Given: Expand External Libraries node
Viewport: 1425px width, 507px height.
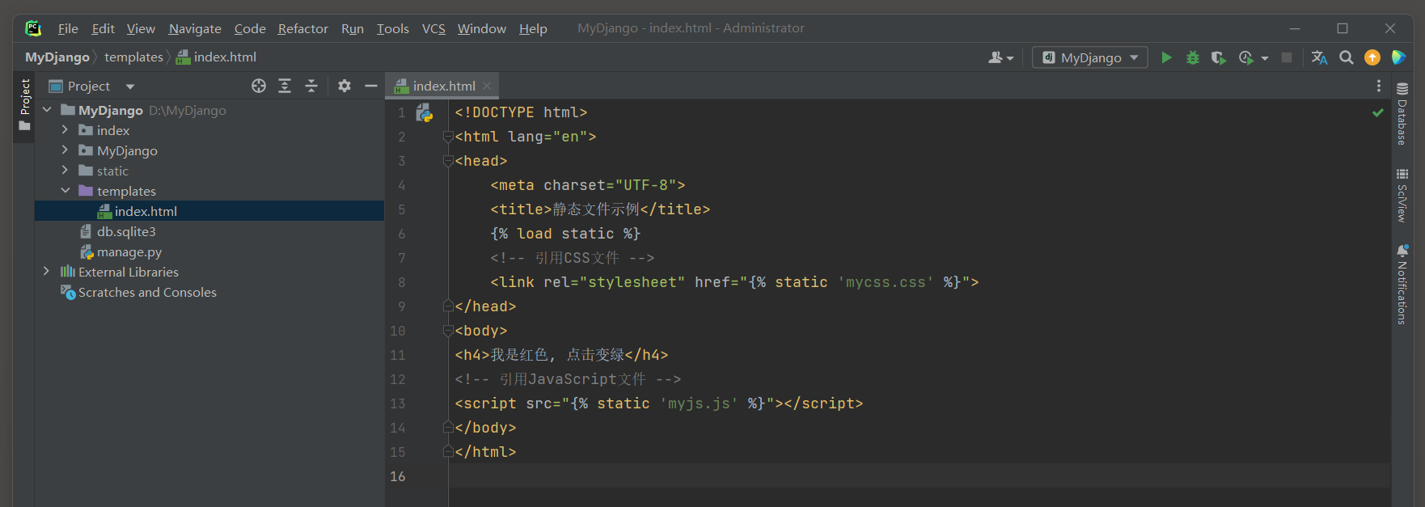Looking at the screenshot, I should [47, 271].
